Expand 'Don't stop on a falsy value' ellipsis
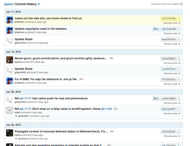The height and width of the screenshot is (146, 190). click(x=116, y=109)
